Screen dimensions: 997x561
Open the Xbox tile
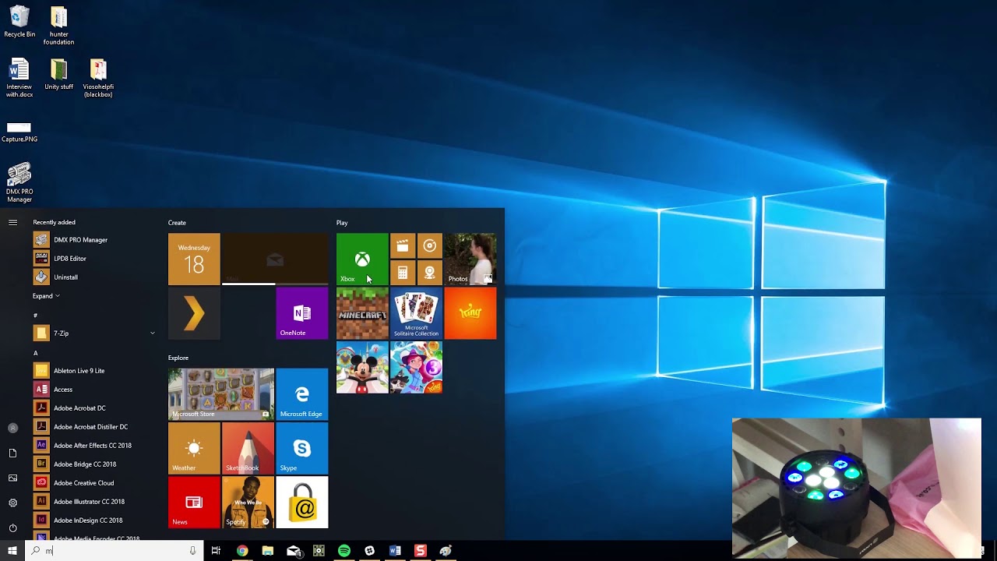coord(362,259)
